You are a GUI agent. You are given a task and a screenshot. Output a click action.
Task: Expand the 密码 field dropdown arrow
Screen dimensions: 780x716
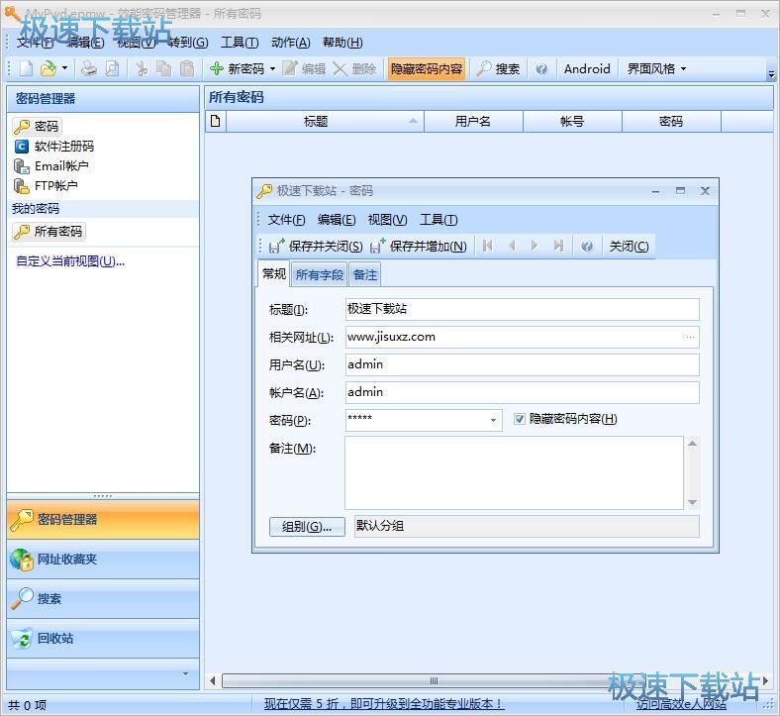tap(493, 420)
